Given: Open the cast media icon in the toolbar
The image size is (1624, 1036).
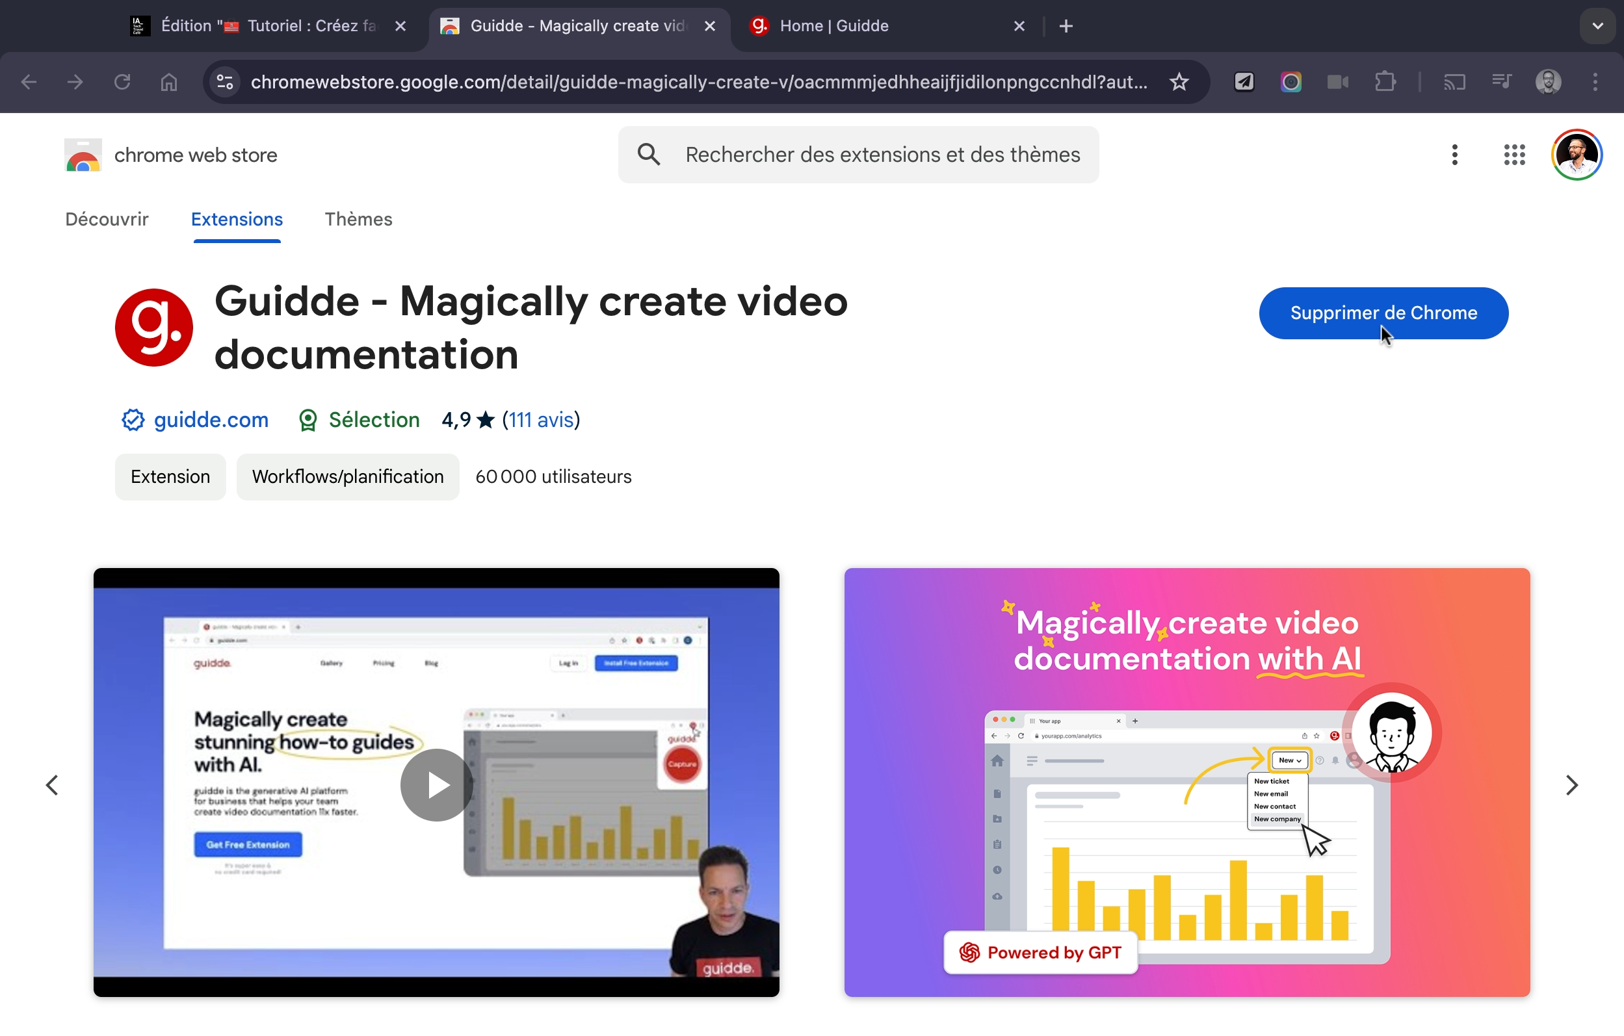Looking at the screenshot, I should pyautogui.click(x=1454, y=83).
